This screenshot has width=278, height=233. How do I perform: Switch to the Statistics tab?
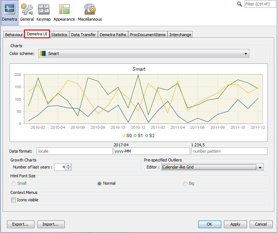(59, 35)
